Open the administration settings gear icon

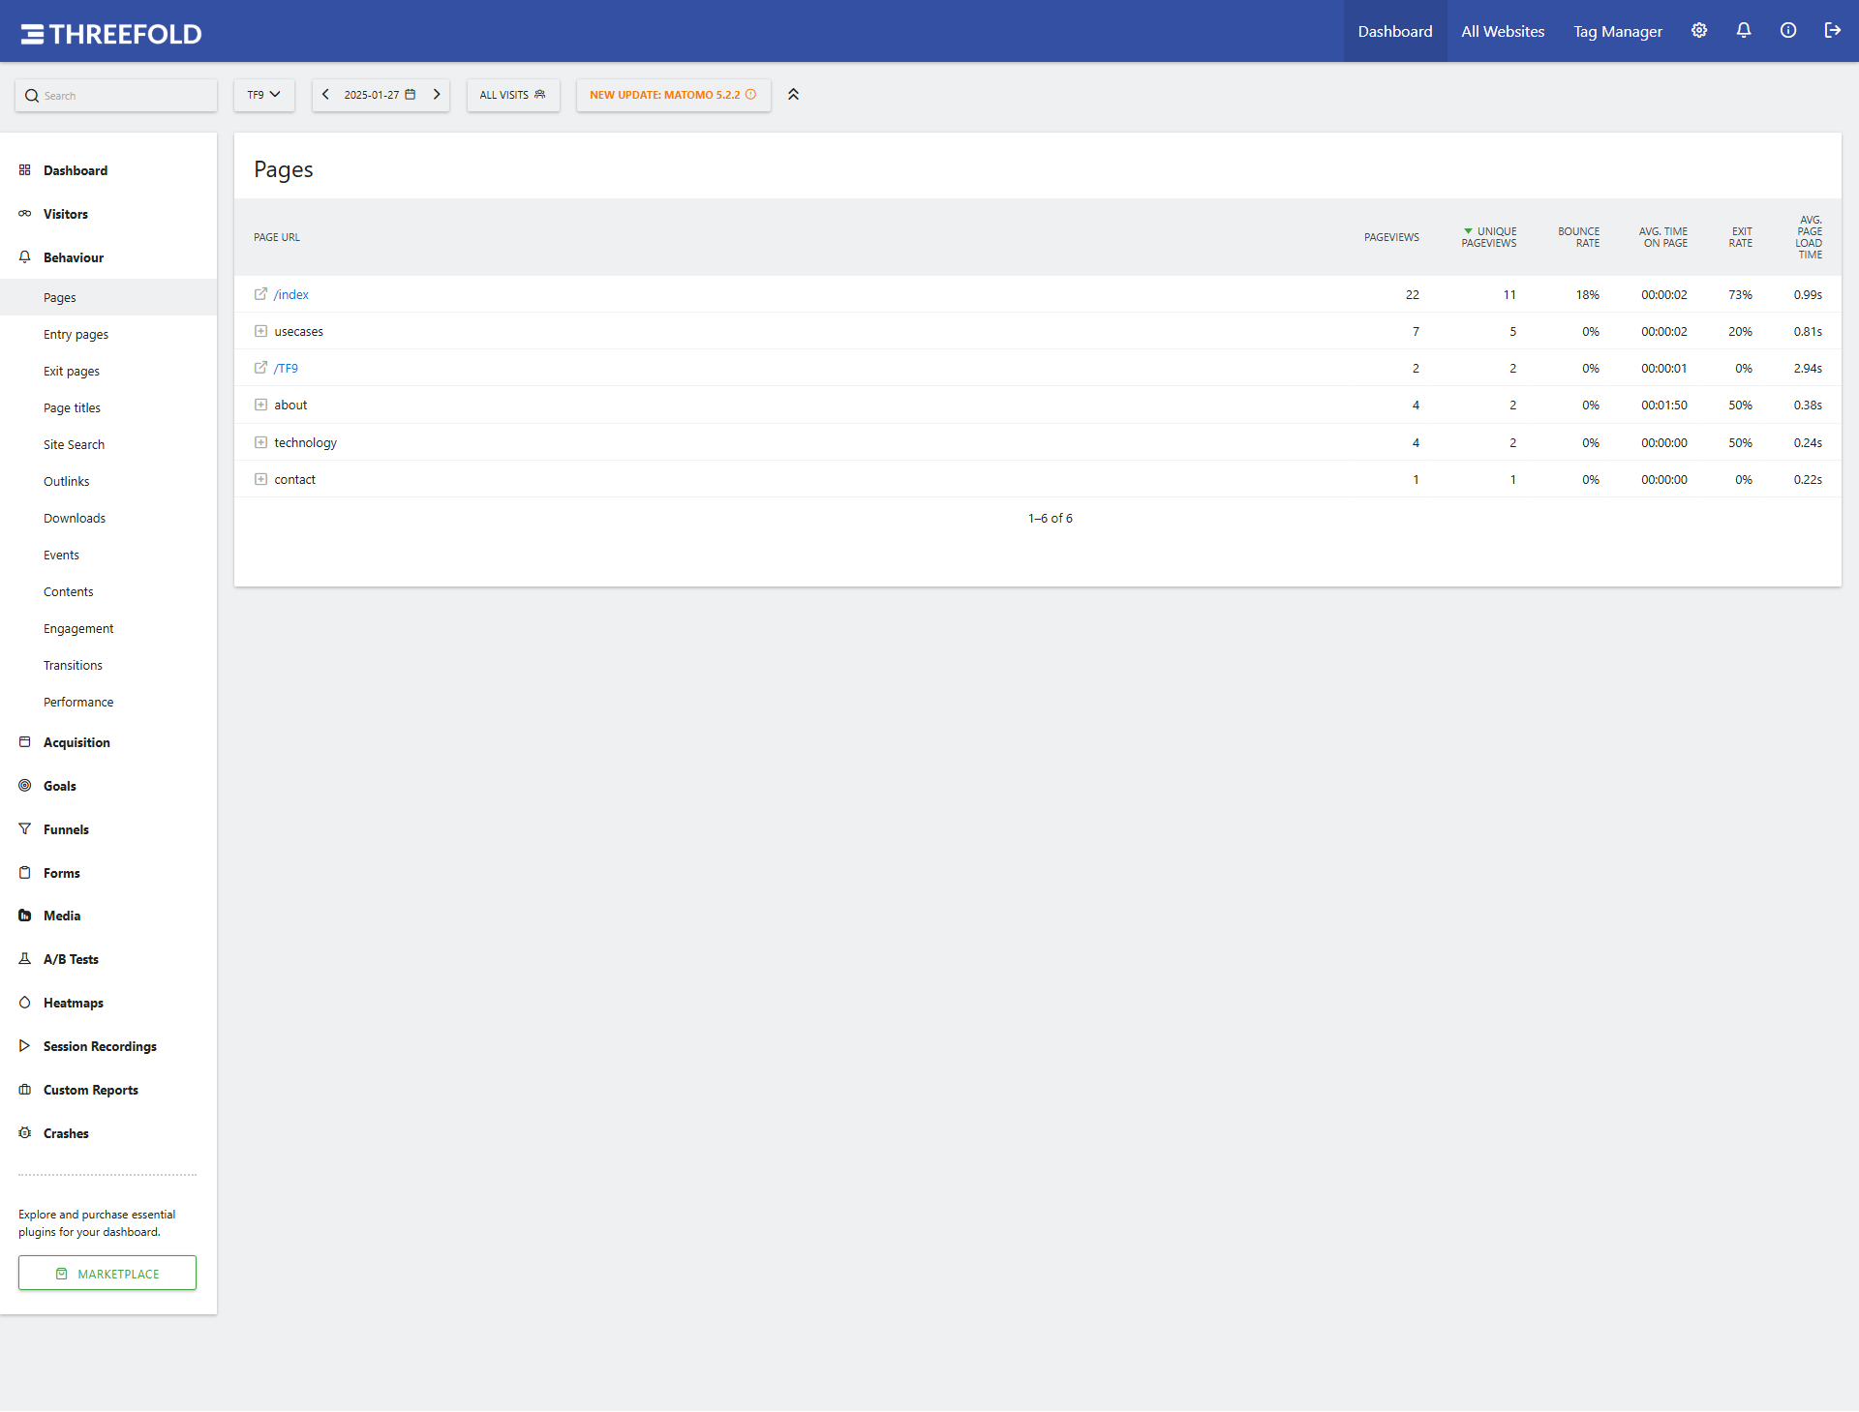coord(1699,31)
